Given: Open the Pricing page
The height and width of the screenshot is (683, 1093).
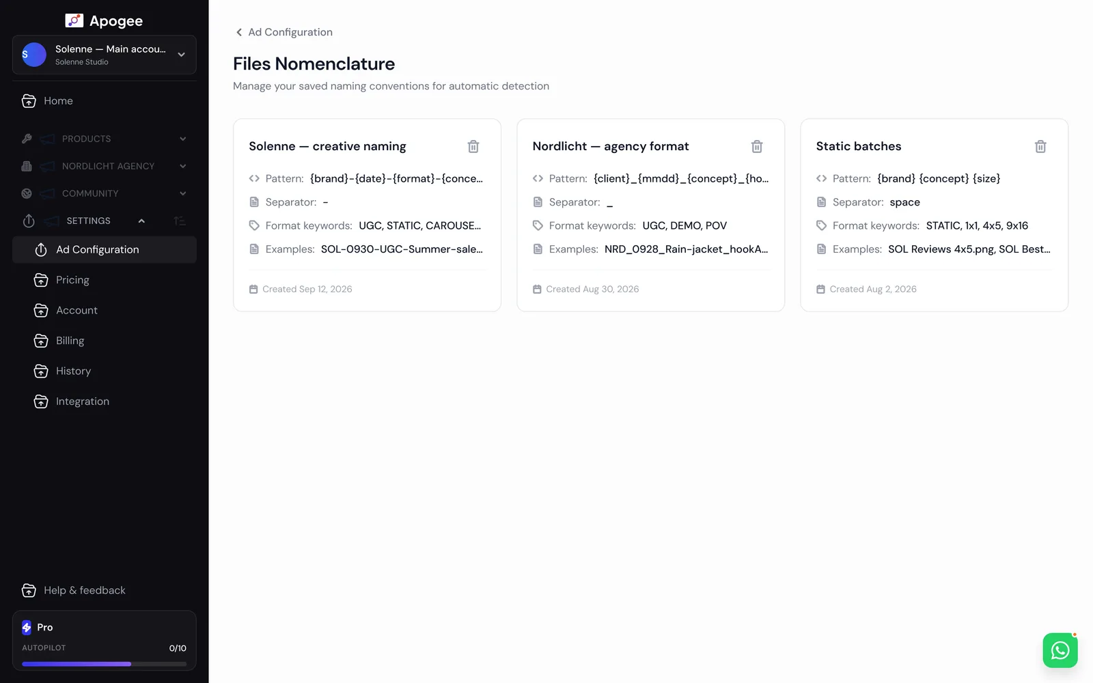Looking at the screenshot, I should tap(105, 280).
